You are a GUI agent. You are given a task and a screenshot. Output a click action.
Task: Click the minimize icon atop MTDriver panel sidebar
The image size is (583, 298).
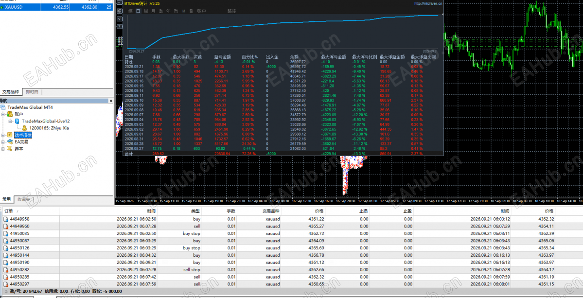tap(119, 2)
